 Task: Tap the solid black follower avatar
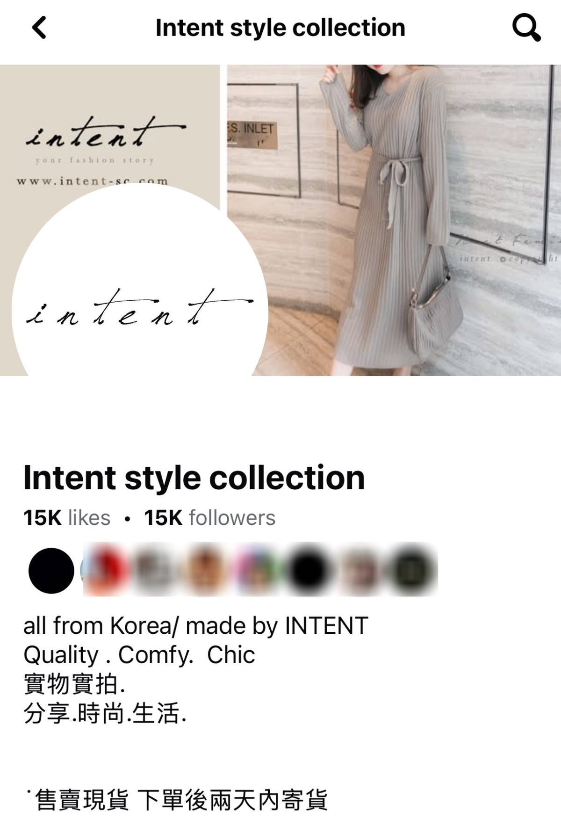coord(51,571)
